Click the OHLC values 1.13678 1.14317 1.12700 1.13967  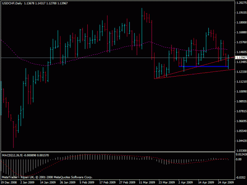(x=46, y=3)
